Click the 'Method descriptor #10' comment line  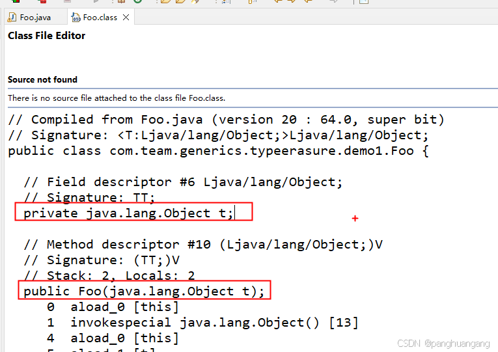point(203,245)
